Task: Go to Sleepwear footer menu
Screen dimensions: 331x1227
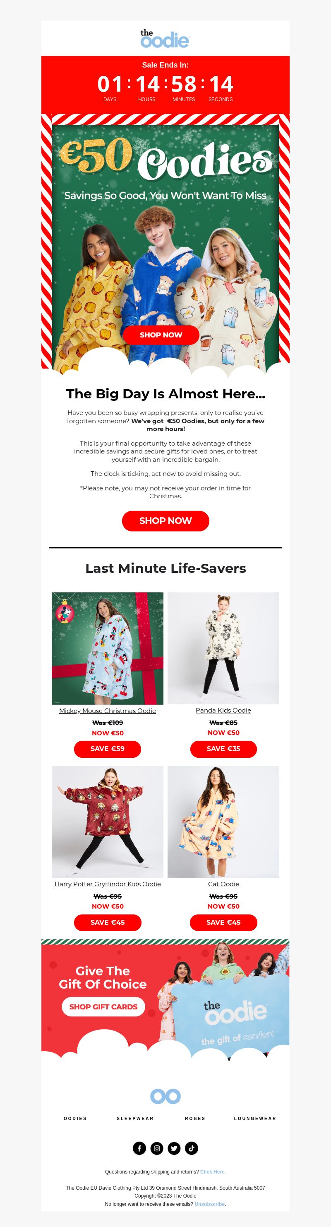Action: 135,1118
